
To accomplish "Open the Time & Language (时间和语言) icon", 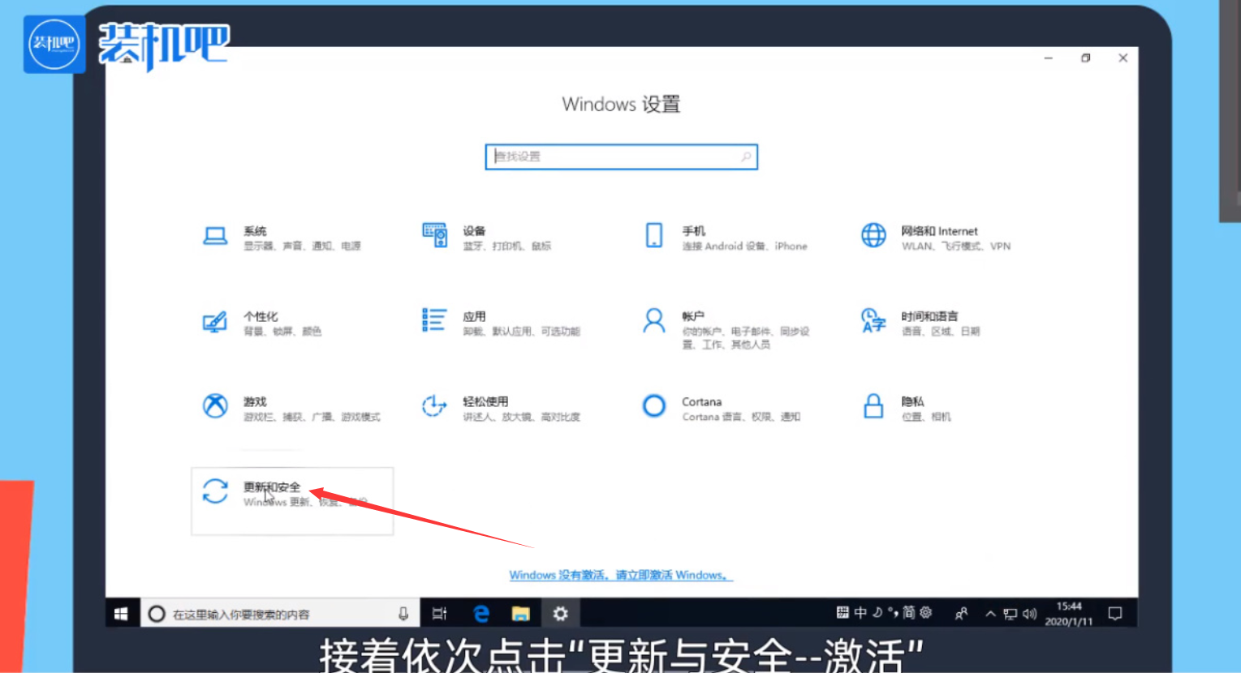I will 873,320.
